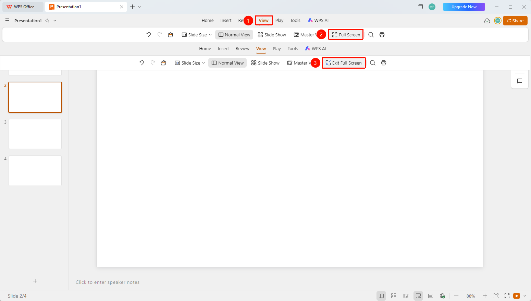The height and width of the screenshot is (301, 531).
Task: Click the search icon right of Exit Full Screen
Action: click(373, 63)
